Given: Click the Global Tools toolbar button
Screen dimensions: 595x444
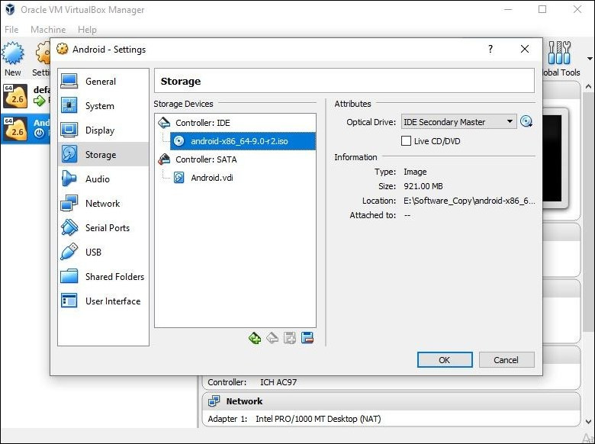Looking at the screenshot, I should 562,58.
